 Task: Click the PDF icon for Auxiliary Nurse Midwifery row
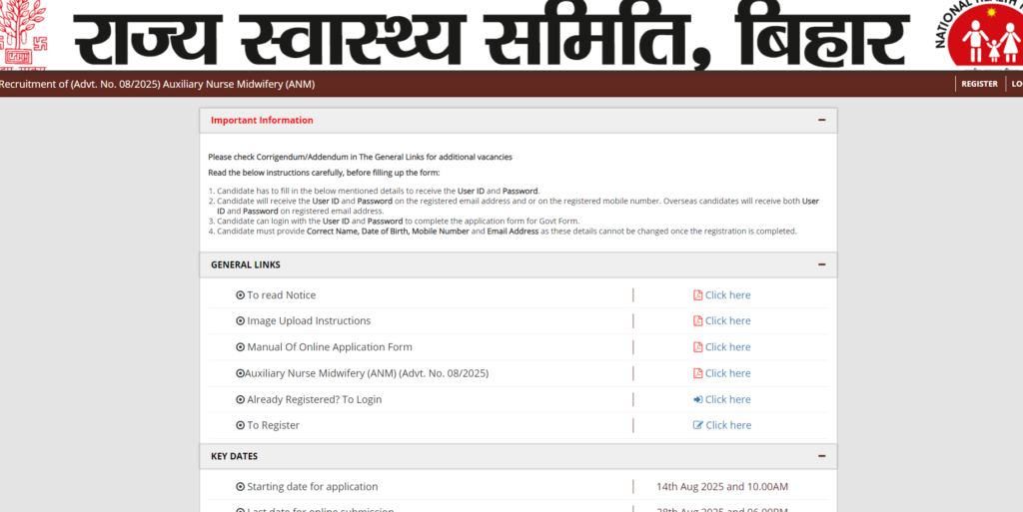(697, 373)
